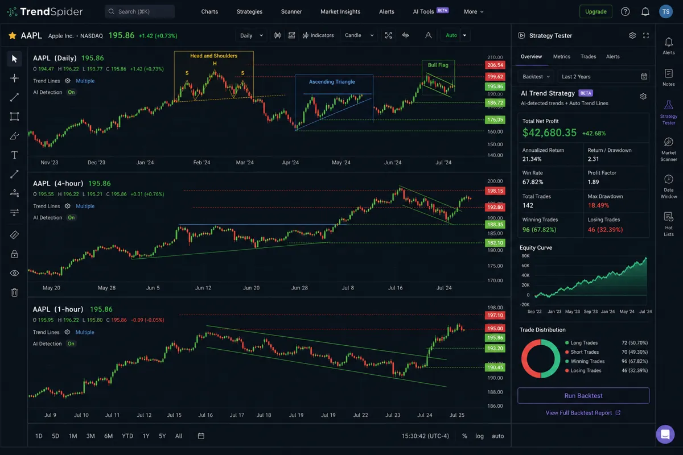The width and height of the screenshot is (683, 455).
Task: Open the Market Insights menu
Action: tap(340, 11)
